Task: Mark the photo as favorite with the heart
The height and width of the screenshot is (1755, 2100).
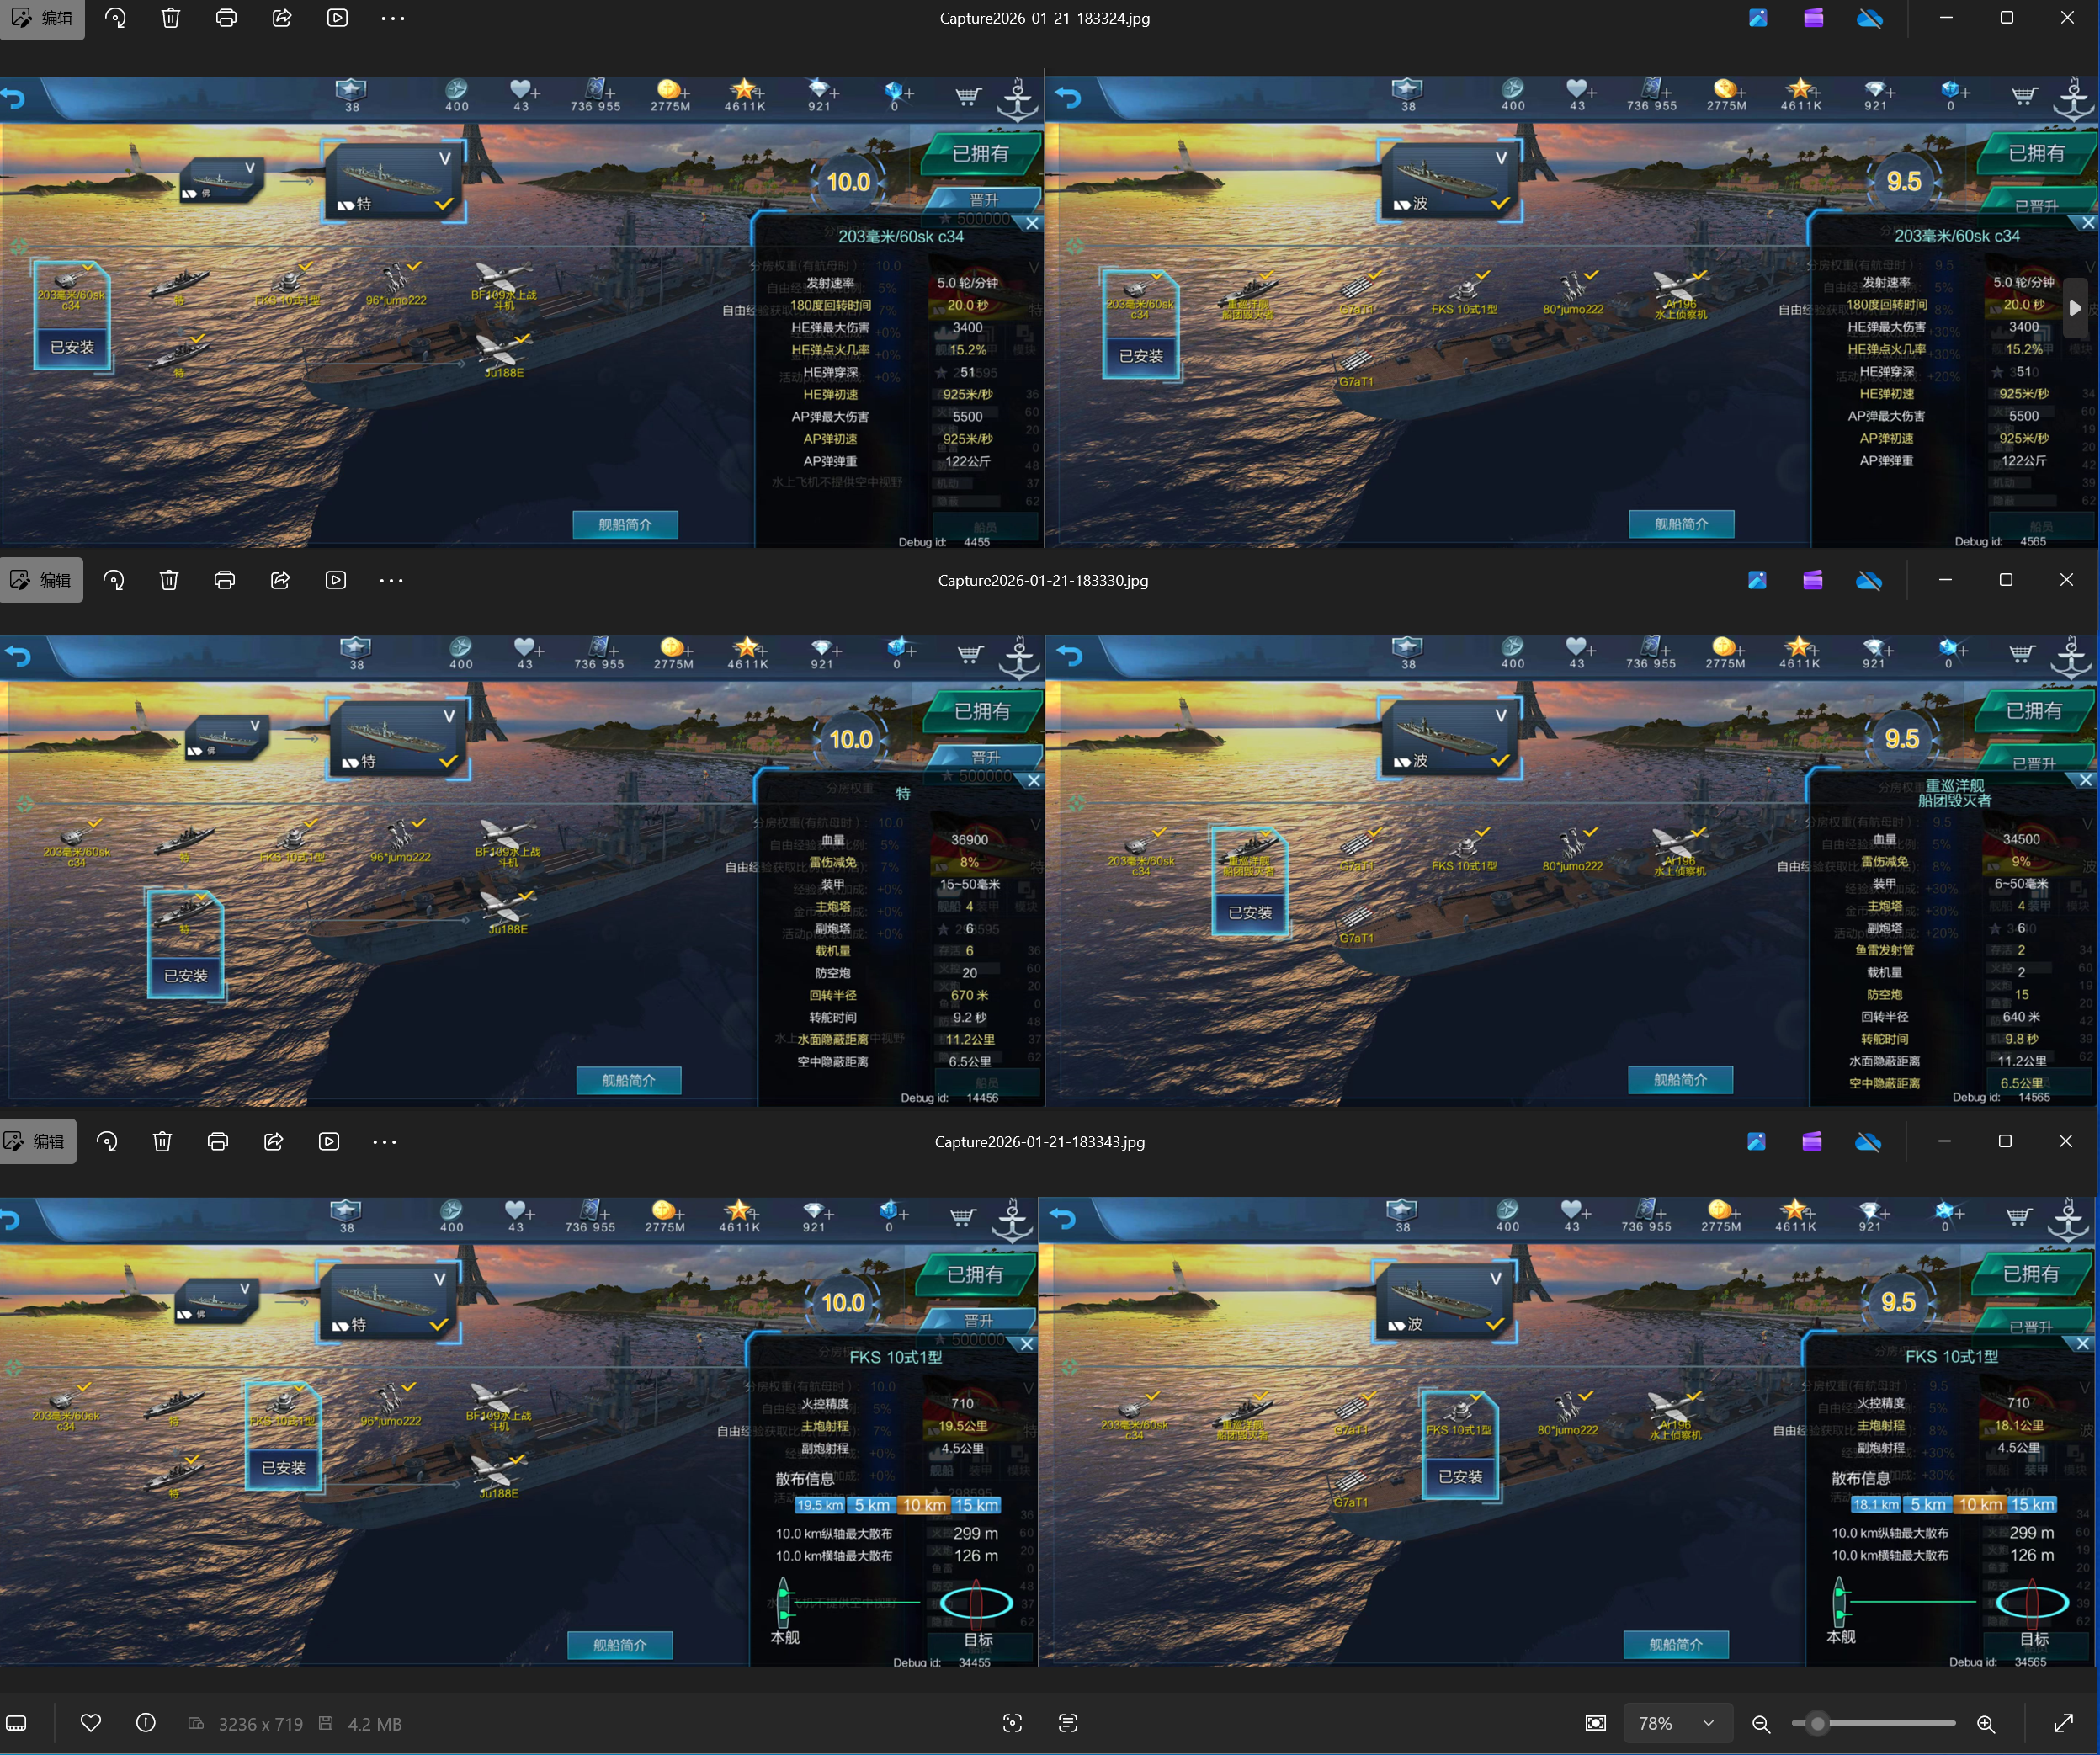Action: (x=91, y=1722)
